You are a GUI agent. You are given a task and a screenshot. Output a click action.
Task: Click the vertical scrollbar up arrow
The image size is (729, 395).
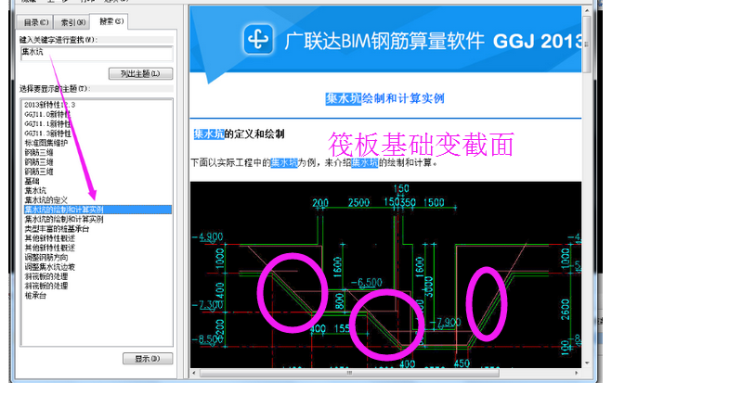point(587,10)
